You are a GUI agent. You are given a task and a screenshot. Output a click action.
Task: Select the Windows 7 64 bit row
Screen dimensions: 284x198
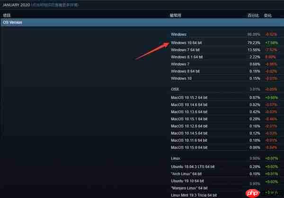224,50
